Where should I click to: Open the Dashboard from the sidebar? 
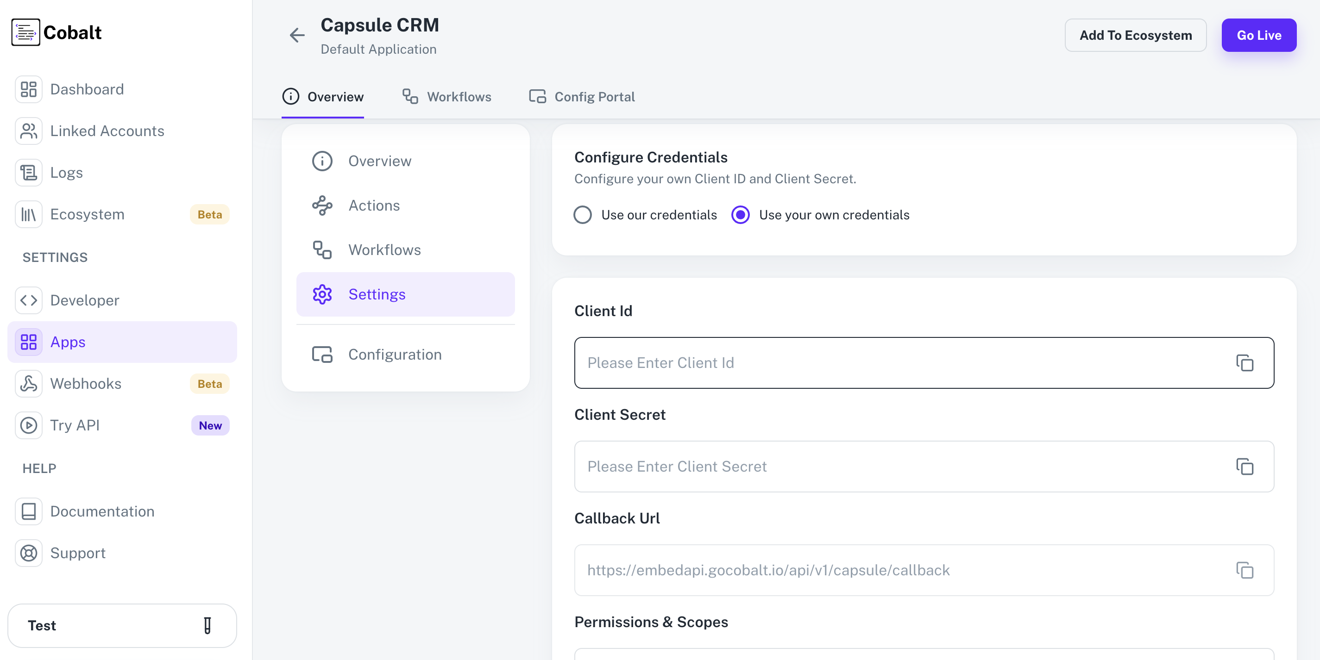pyautogui.click(x=87, y=88)
